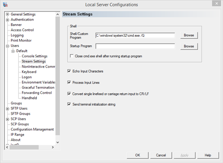Open Help for this dialog
223x163 pixels.
(x=208, y=155)
